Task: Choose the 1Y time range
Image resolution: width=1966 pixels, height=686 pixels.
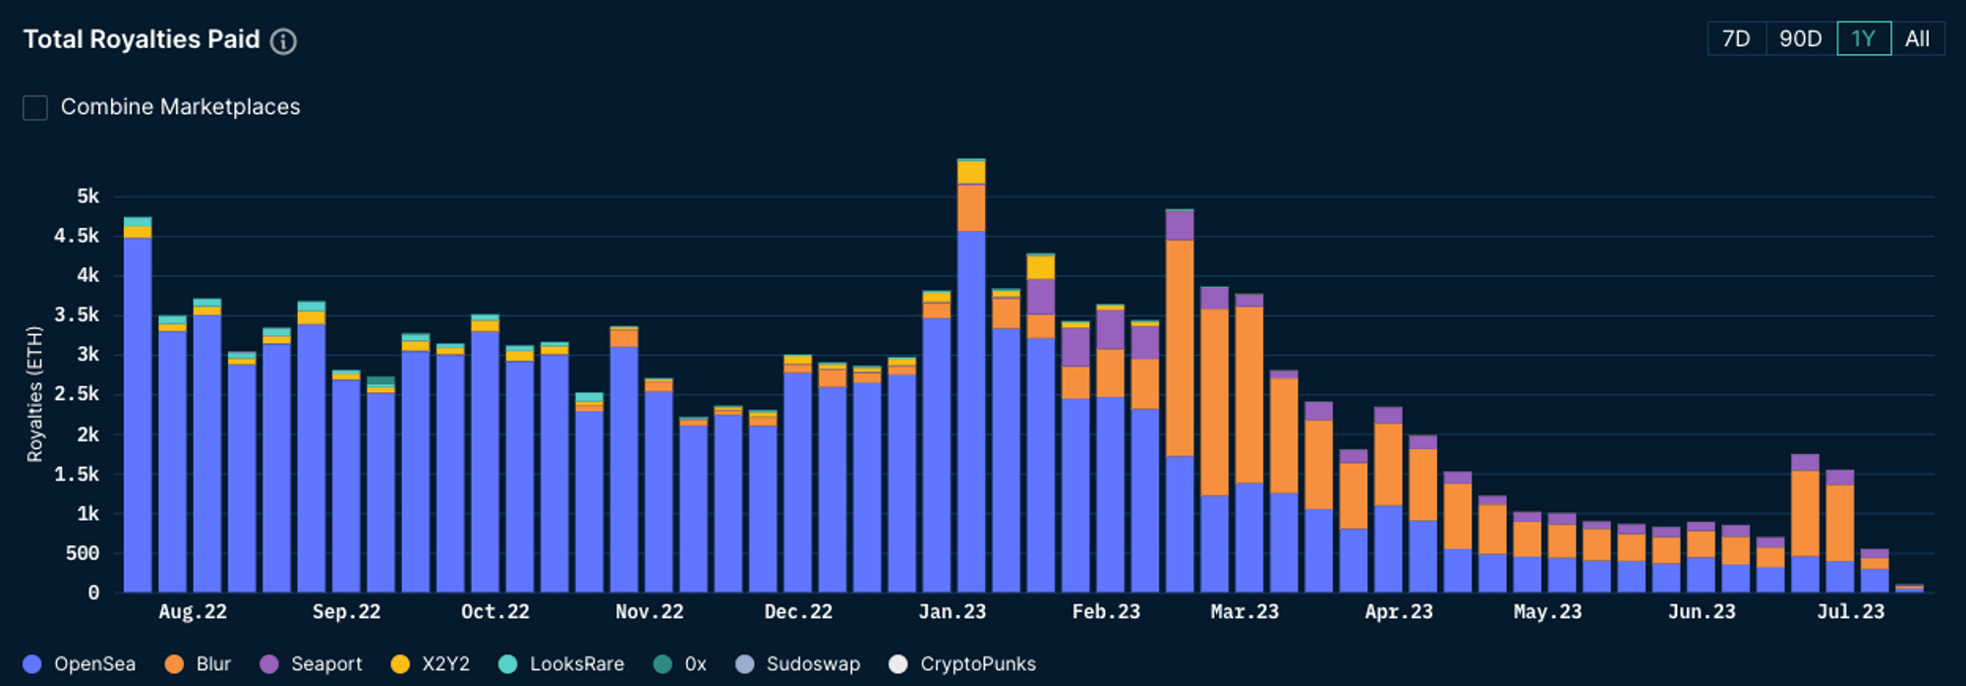Action: click(x=1863, y=39)
